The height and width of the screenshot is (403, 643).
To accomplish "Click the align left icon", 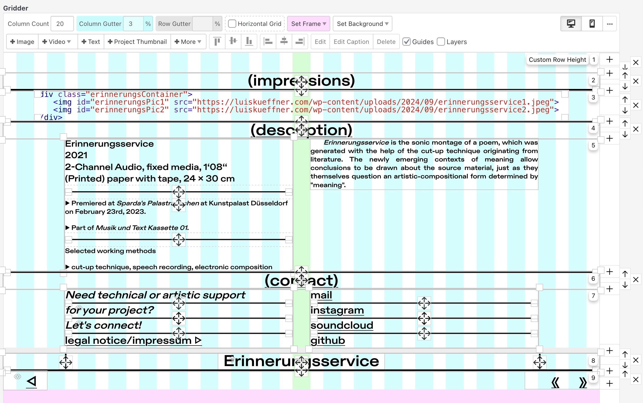I will pyautogui.click(x=268, y=42).
